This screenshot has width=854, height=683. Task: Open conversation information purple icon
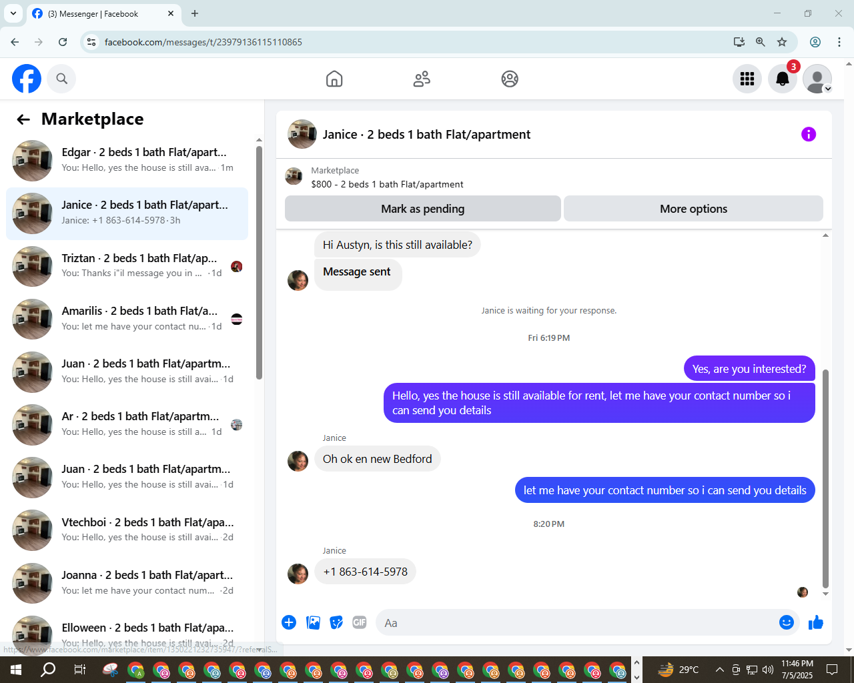coord(809,134)
